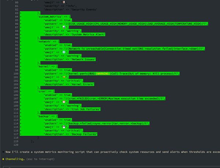The height and width of the screenshot is (168, 220).
Task: Click the Channelling… status text
Action: pyautogui.click(x=15, y=159)
